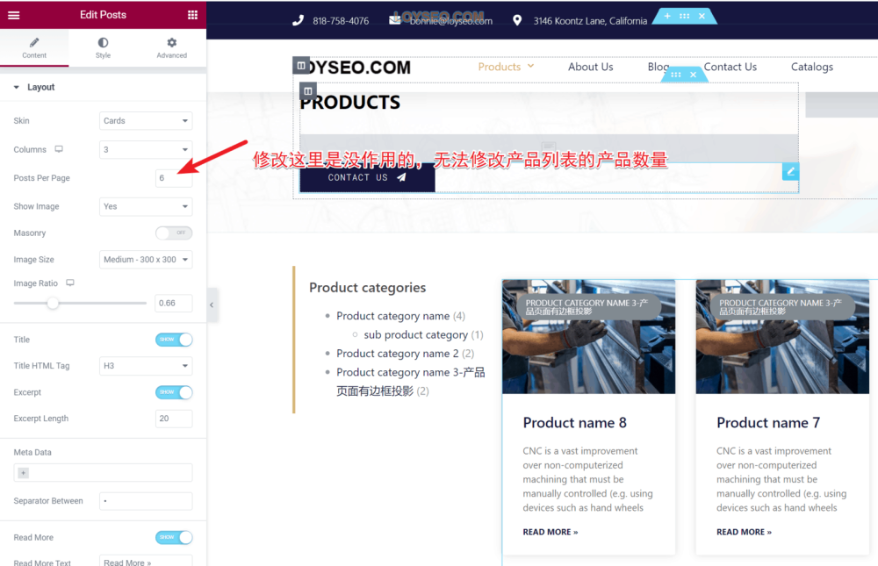
Task: Open the About Us menu item
Action: pos(590,67)
